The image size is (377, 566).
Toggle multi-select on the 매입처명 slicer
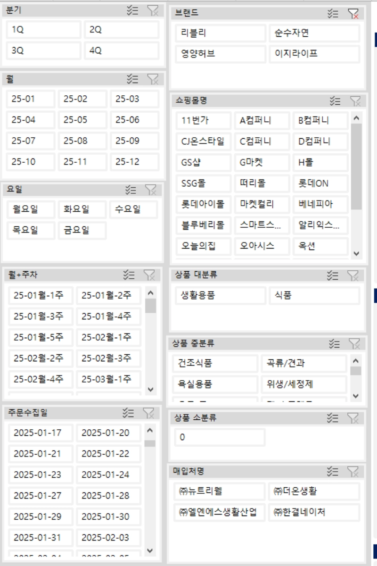coord(333,471)
